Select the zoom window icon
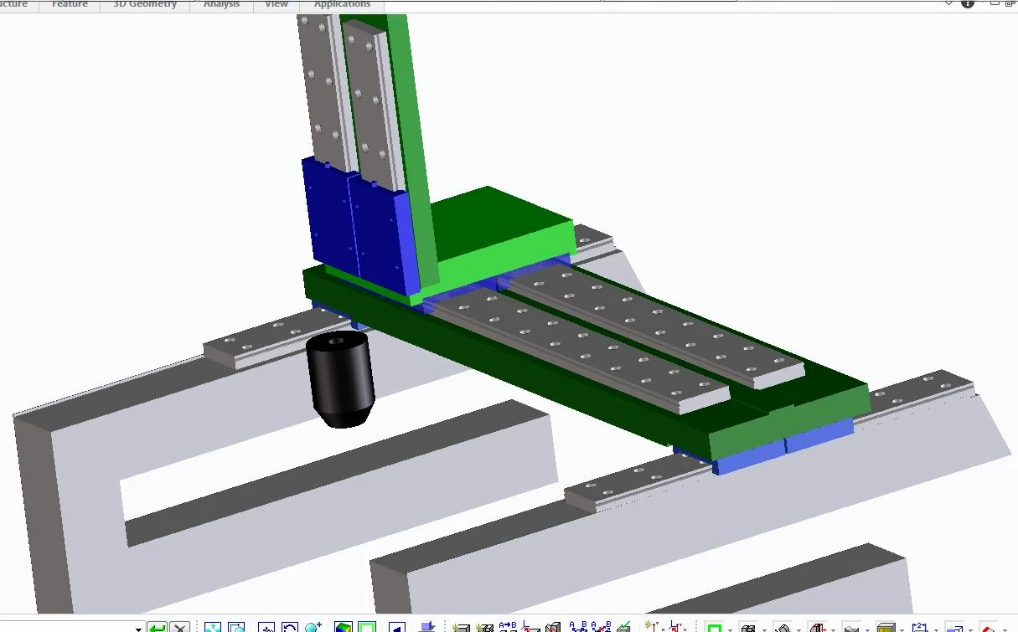1018x632 pixels. coord(237,627)
